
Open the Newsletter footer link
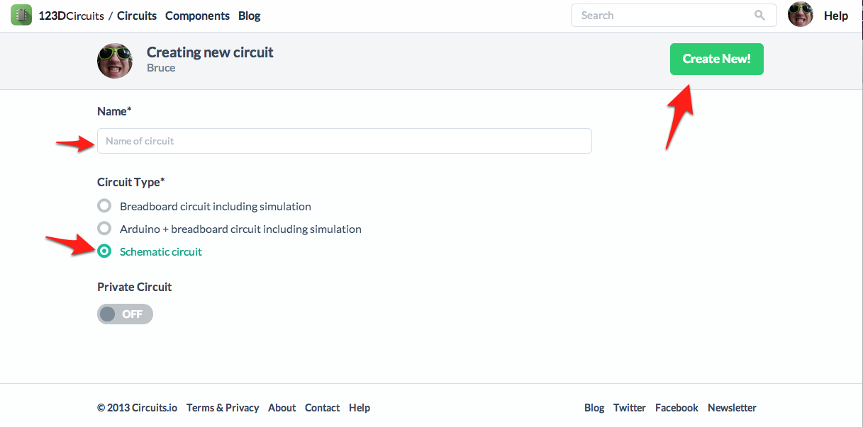[732, 408]
